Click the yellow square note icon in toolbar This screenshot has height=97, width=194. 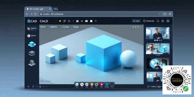[69, 21]
